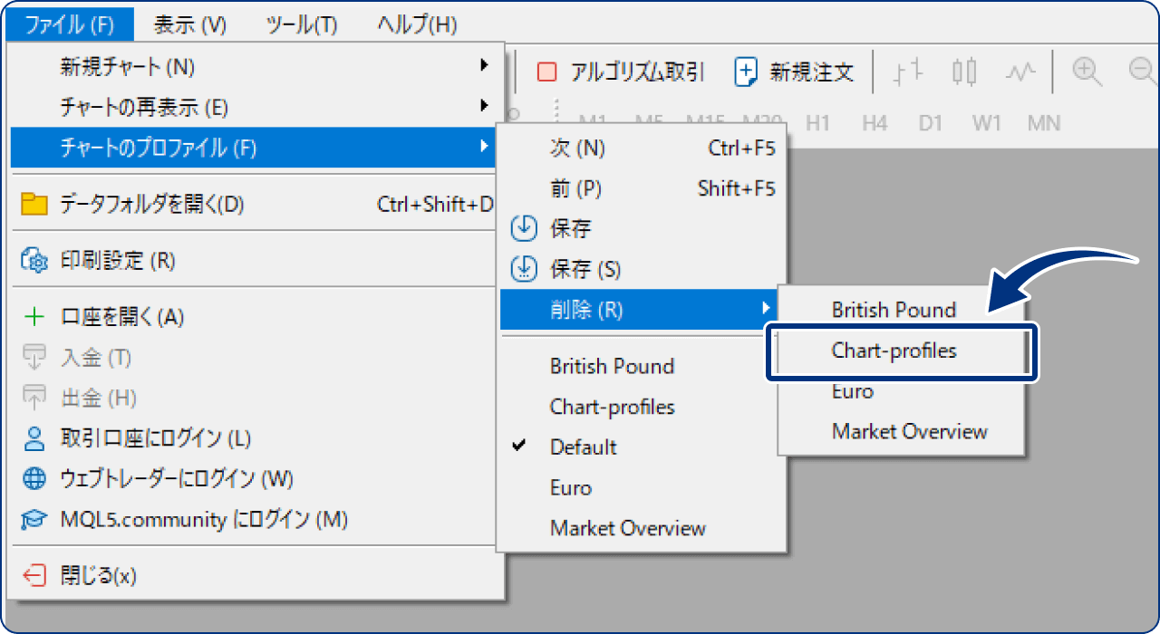Switch to candlestick chart icon in toolbar
1160x634 pixels.
(964, 72)
